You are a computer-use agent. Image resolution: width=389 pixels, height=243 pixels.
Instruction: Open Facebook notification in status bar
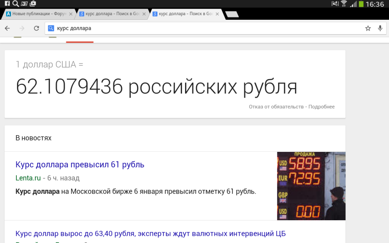7,4
